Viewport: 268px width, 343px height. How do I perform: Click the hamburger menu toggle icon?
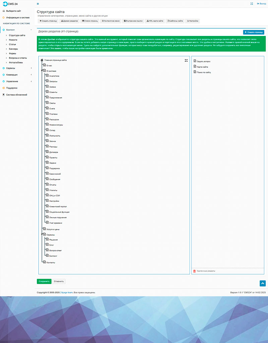pyautogui.click(x=38, y=4)
